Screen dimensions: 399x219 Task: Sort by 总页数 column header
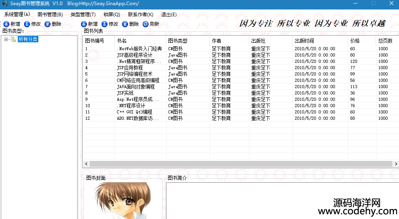(387, 41)
